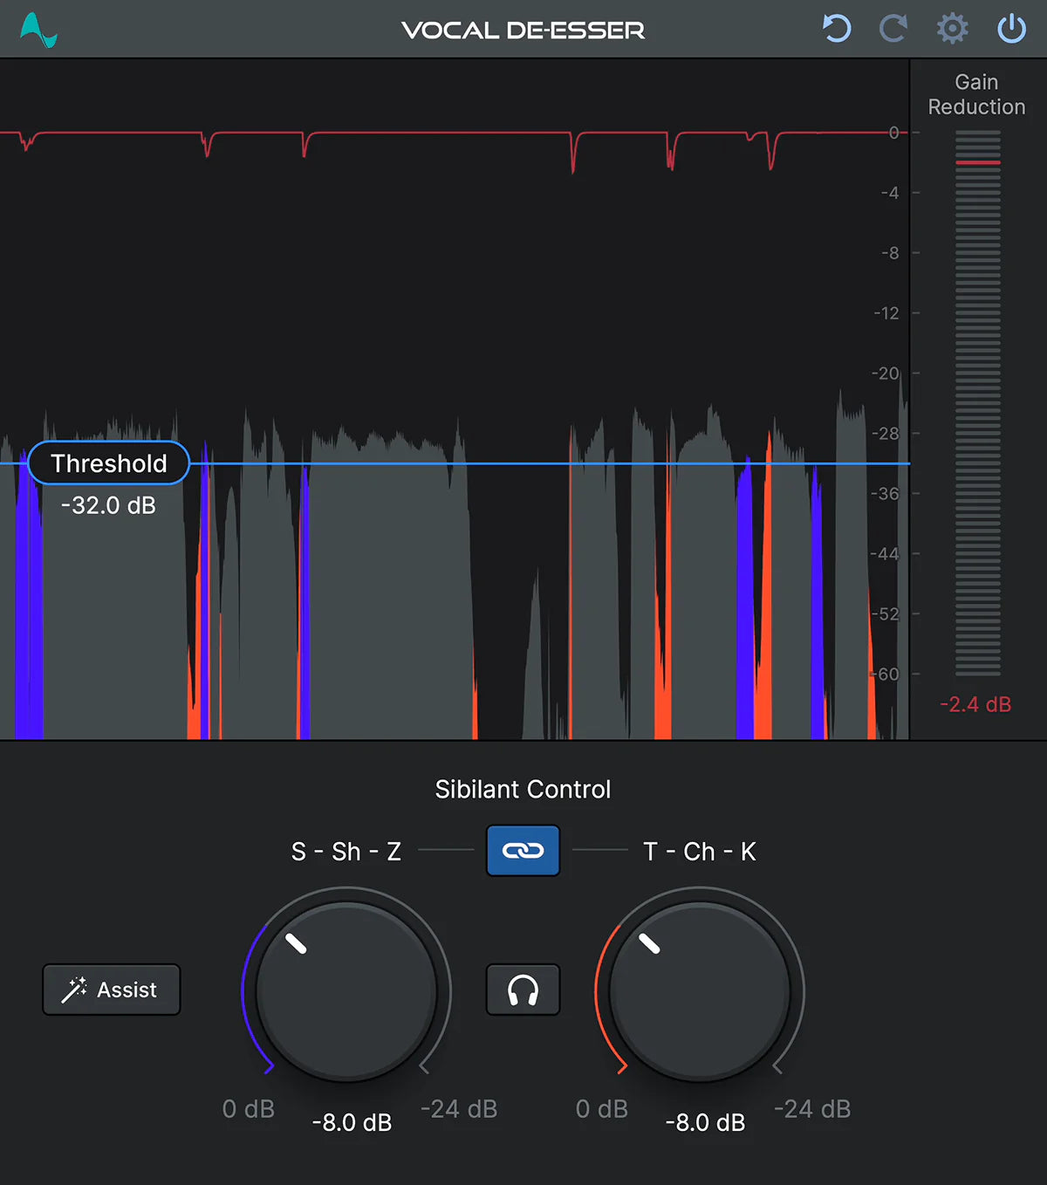Click the -32.0 dB threshold value

[x=107, y=505]
